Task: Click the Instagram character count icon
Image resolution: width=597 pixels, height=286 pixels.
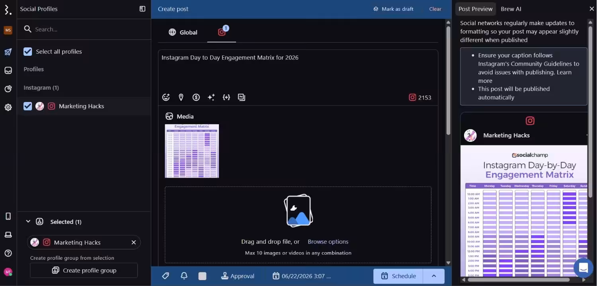Action: pos(413,97)
